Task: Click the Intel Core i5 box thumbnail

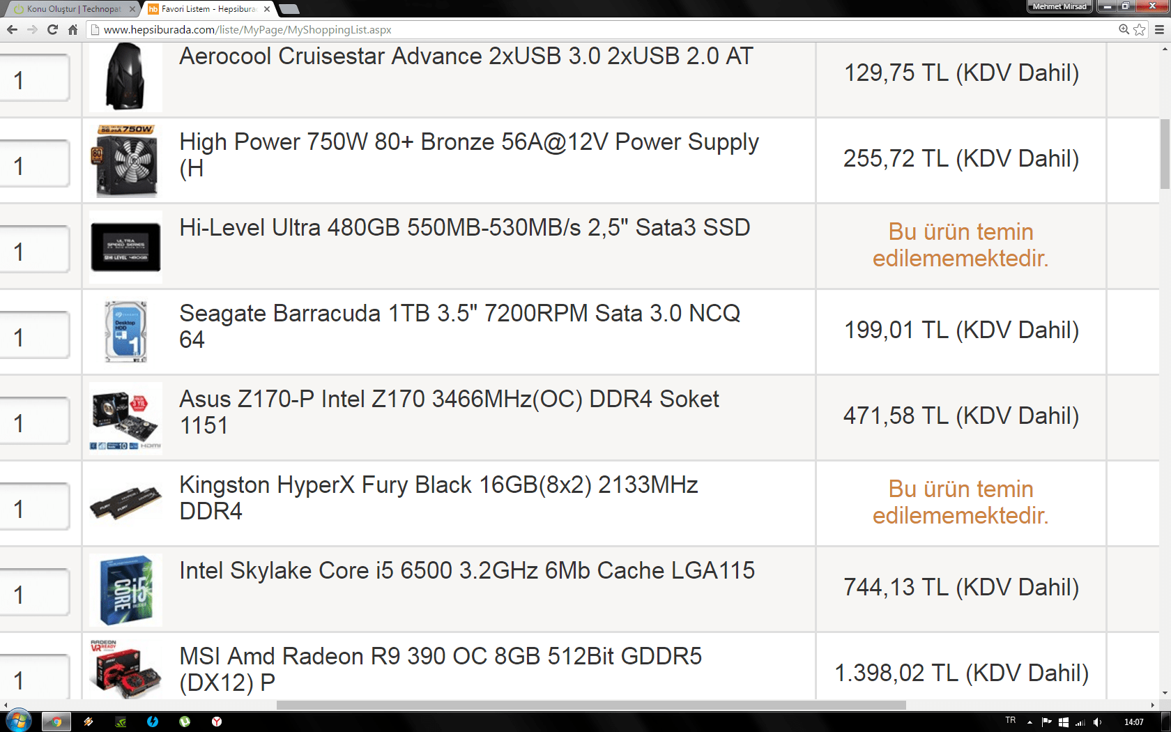Action: point(125,590)
